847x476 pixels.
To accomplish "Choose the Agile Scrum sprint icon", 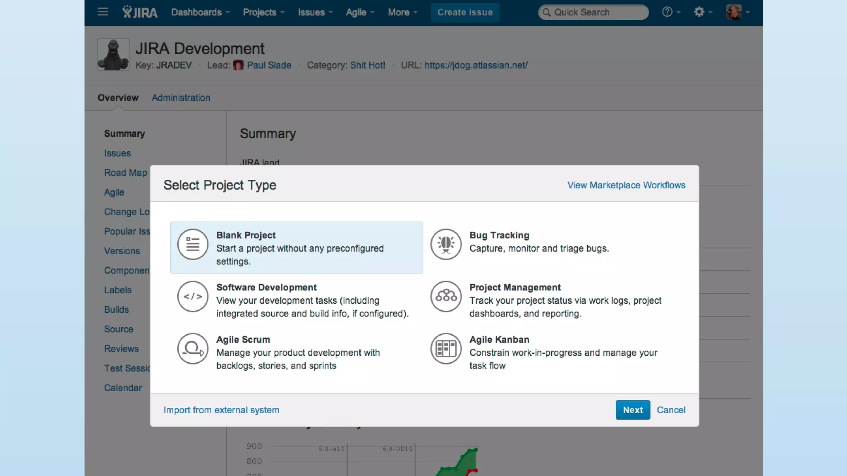I will point(192,348).
